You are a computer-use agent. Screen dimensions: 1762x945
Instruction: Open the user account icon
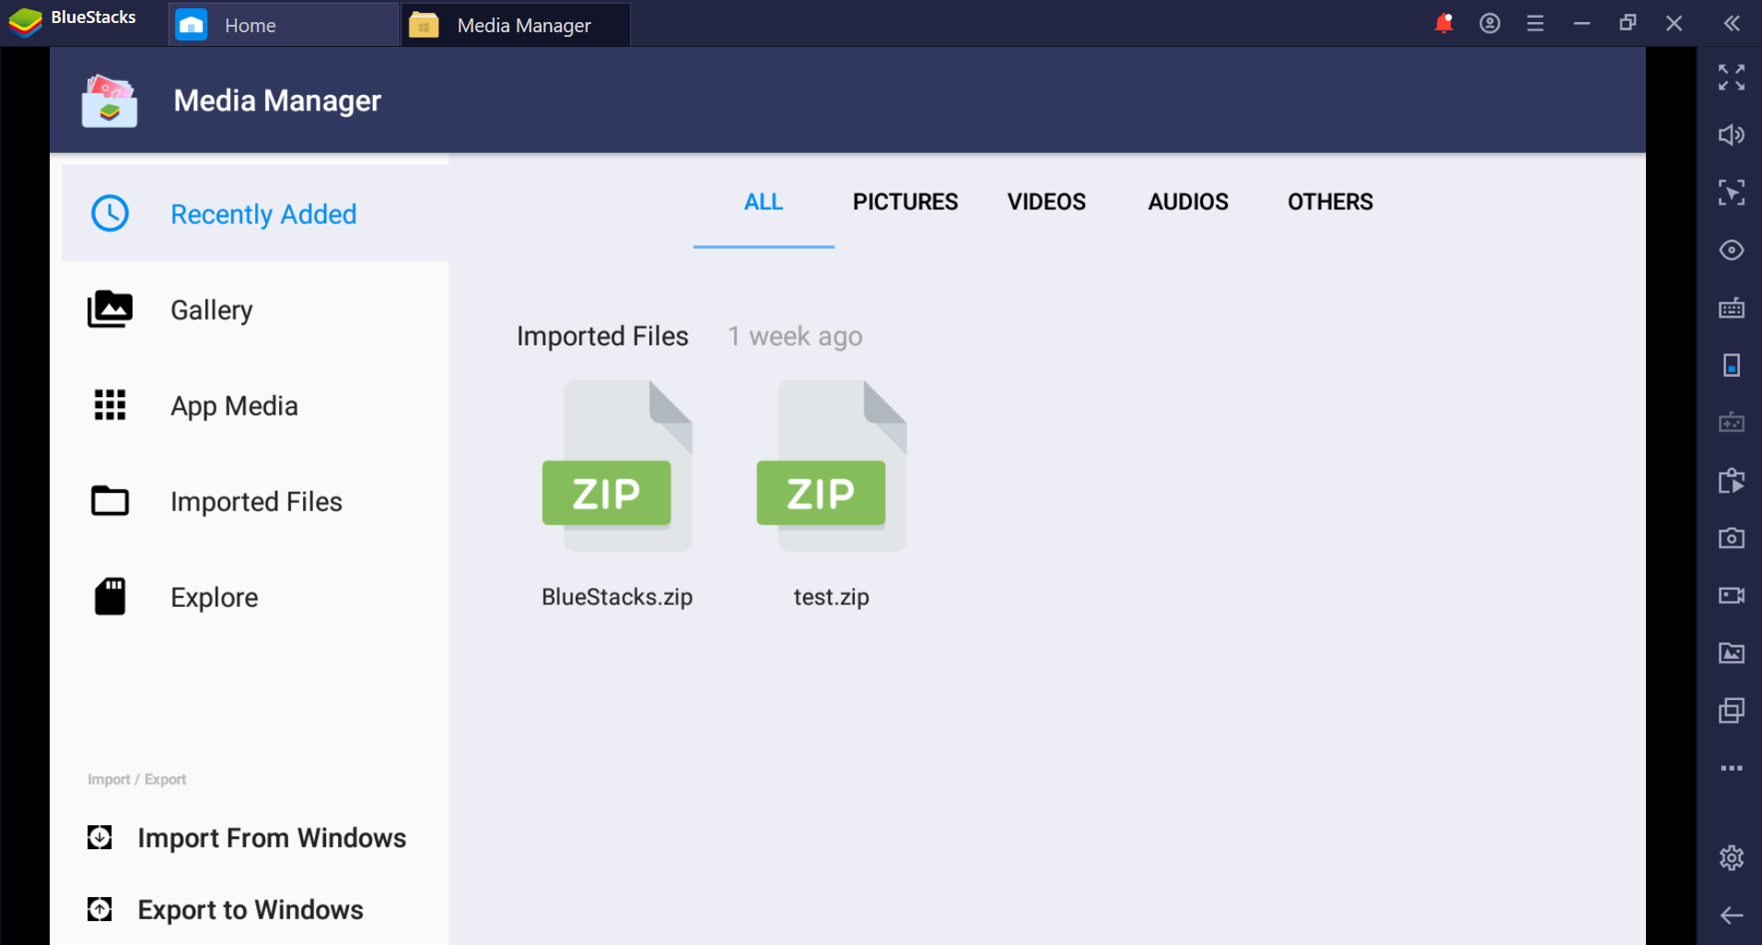1489,23
